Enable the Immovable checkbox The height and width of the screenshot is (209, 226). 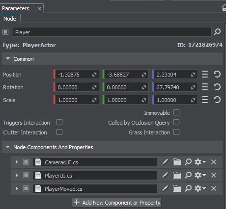point(176,113)
